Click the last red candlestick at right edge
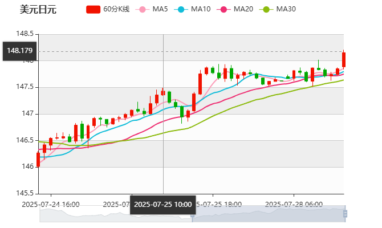This screenshot has height=228, width=382. coord(344,59)
